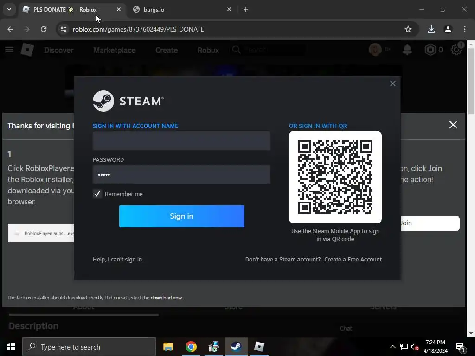Open the Steam Mobile App link

tap(336, 231)
